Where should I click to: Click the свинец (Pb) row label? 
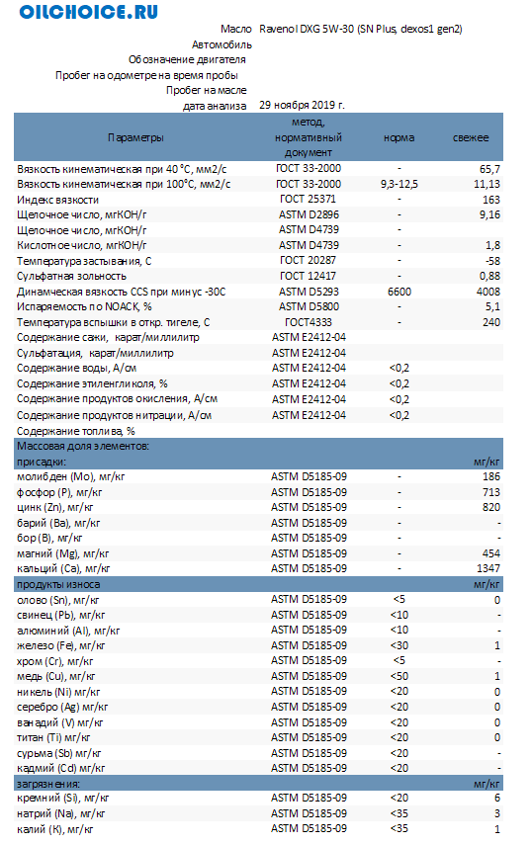pyautogui.click(x=61, y=616)
